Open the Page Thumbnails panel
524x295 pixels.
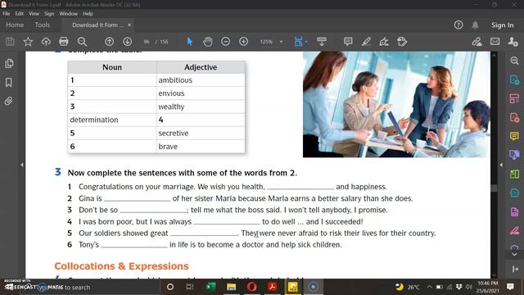click(x=9, y=64)
